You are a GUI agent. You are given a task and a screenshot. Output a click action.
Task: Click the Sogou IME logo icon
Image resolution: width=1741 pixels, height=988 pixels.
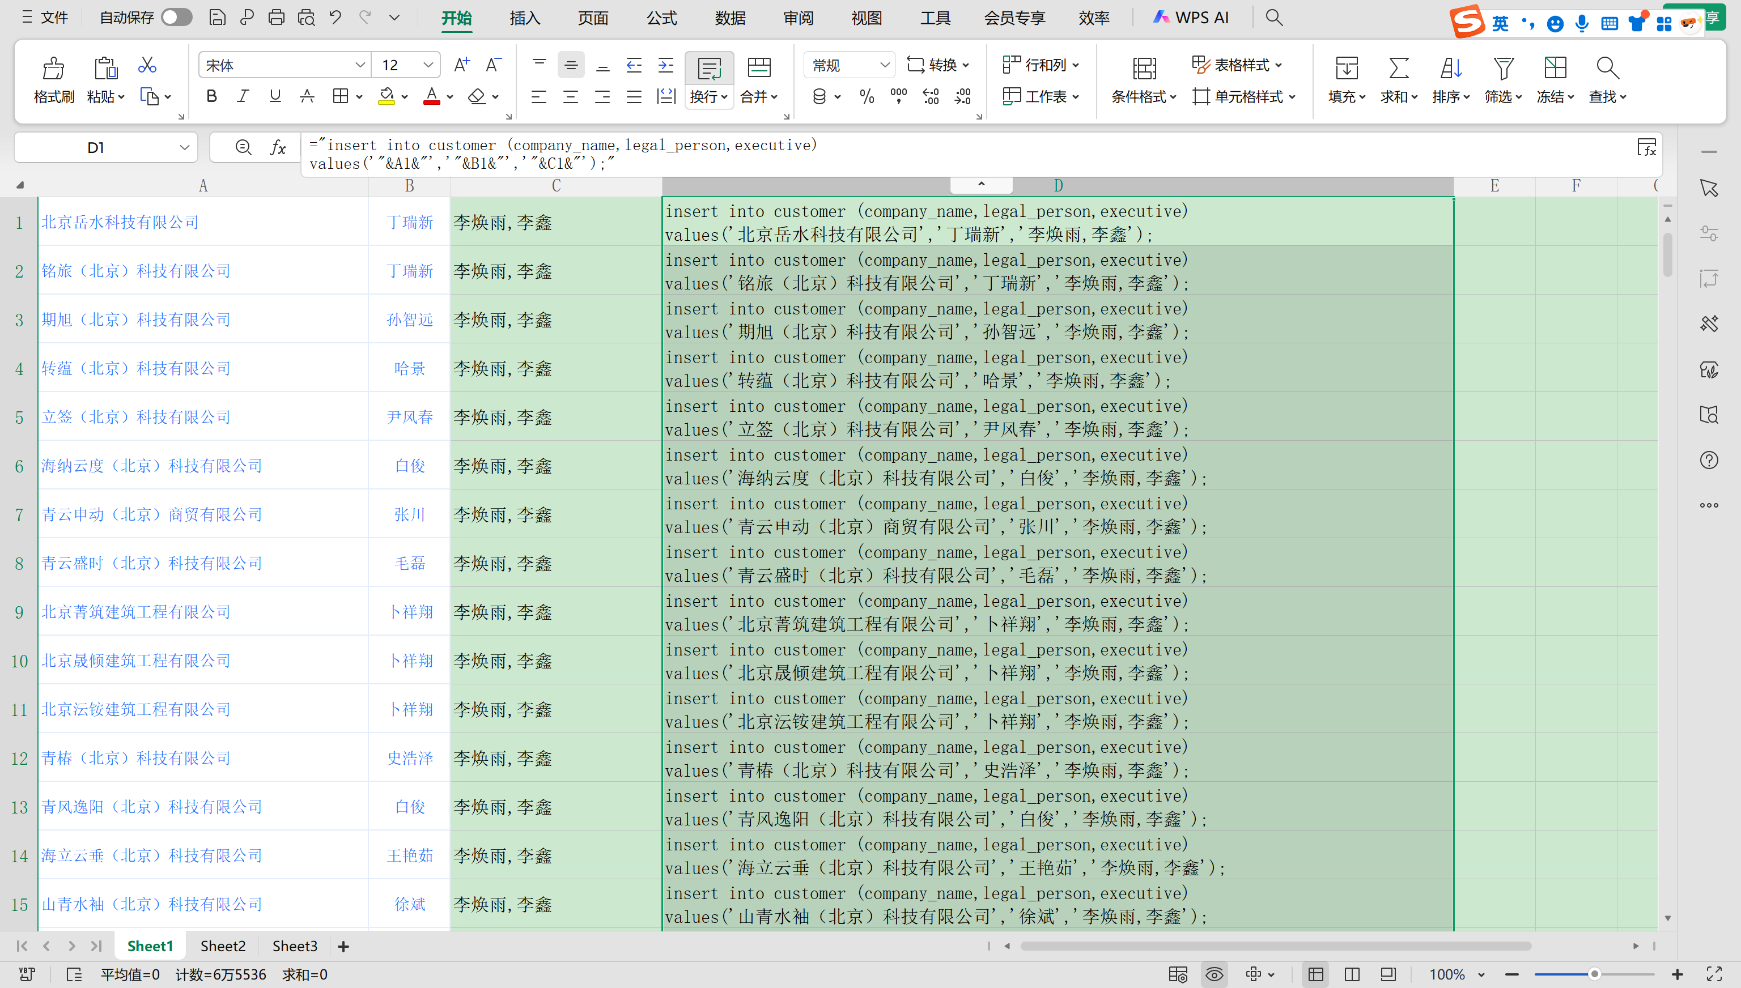[x=1467, y=21]
